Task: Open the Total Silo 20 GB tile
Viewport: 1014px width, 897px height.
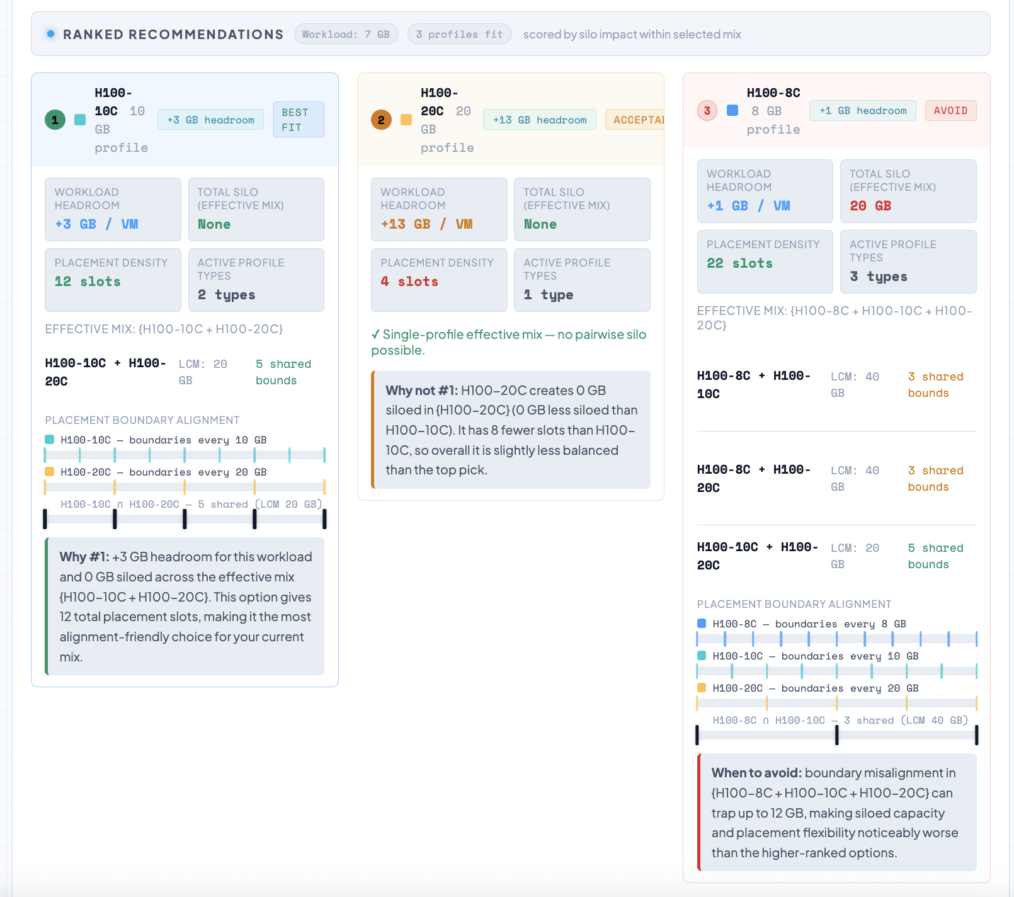Action: click(x=908, y=191)
